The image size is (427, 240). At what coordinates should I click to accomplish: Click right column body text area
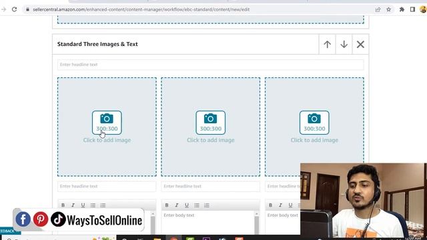pos(283,223)
